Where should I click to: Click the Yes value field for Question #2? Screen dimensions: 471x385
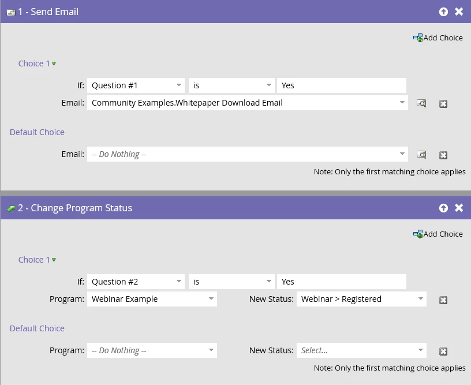tap(342, 282)
